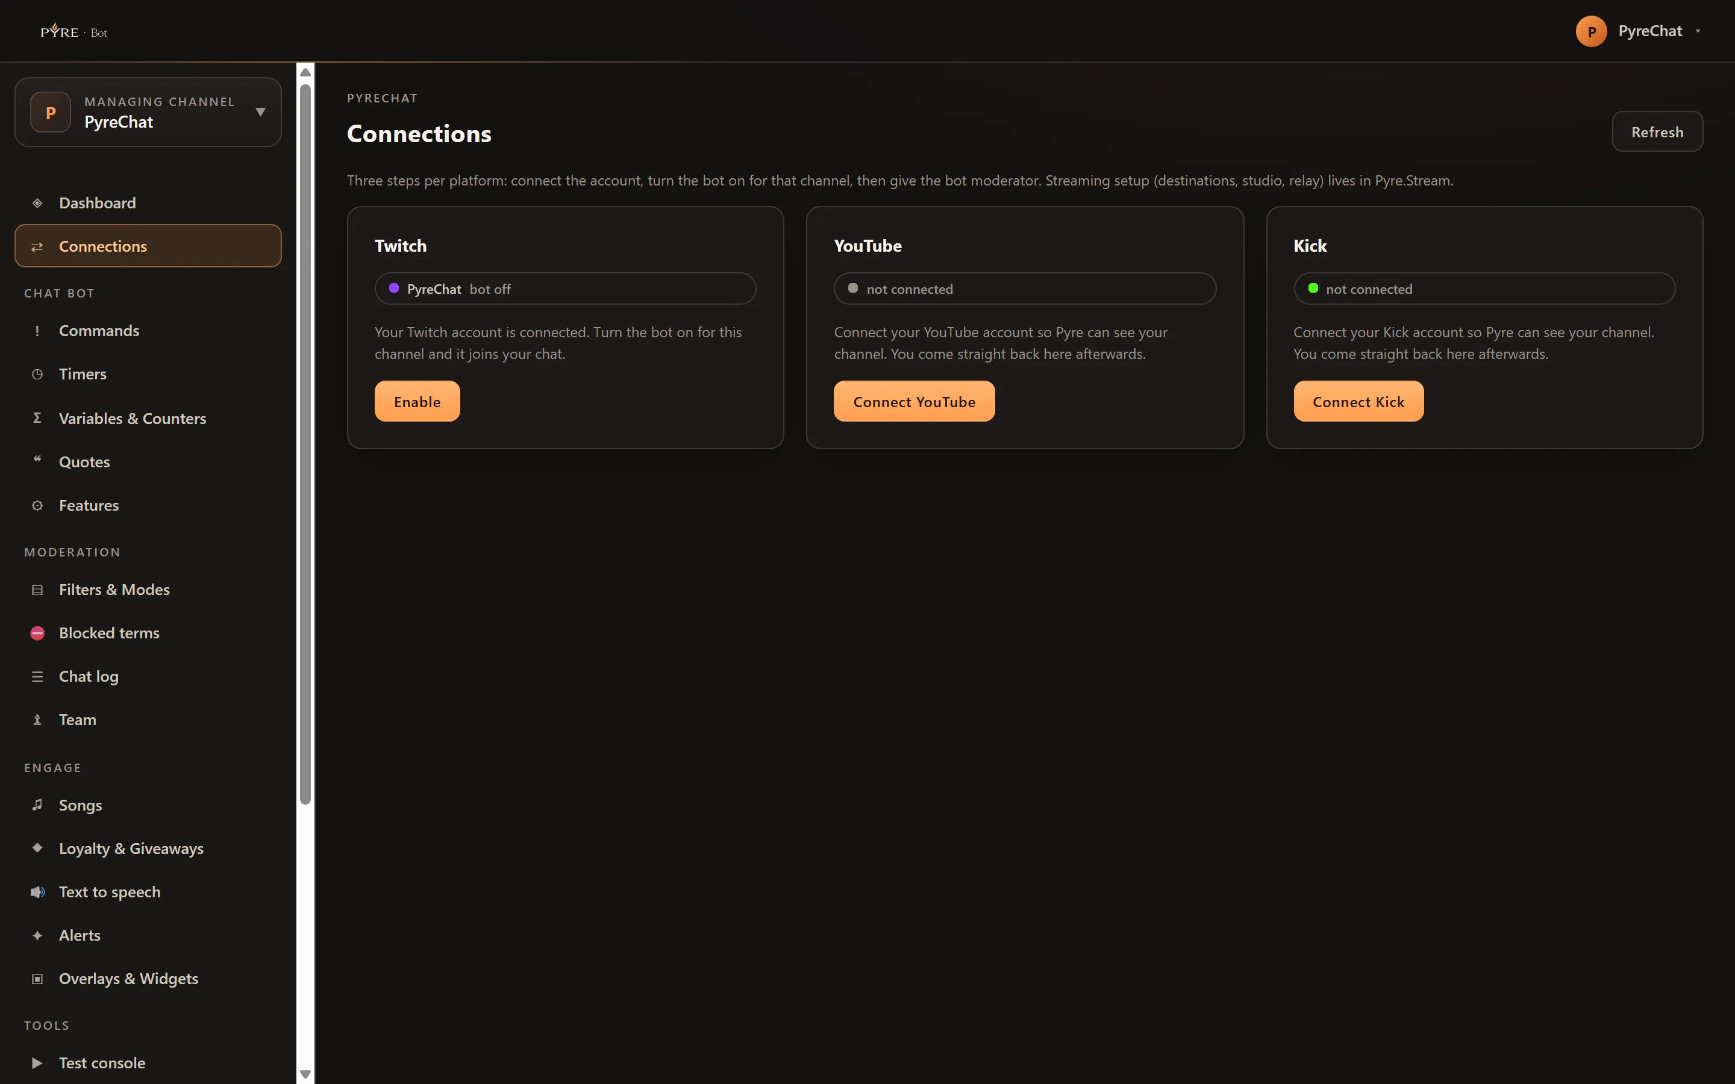Expand the Managing Channel selector arrow

point(261,112)
